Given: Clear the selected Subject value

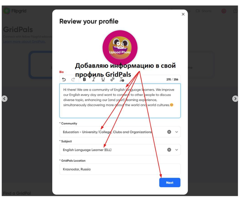Looking at the screenshot, I should [169, 150].
